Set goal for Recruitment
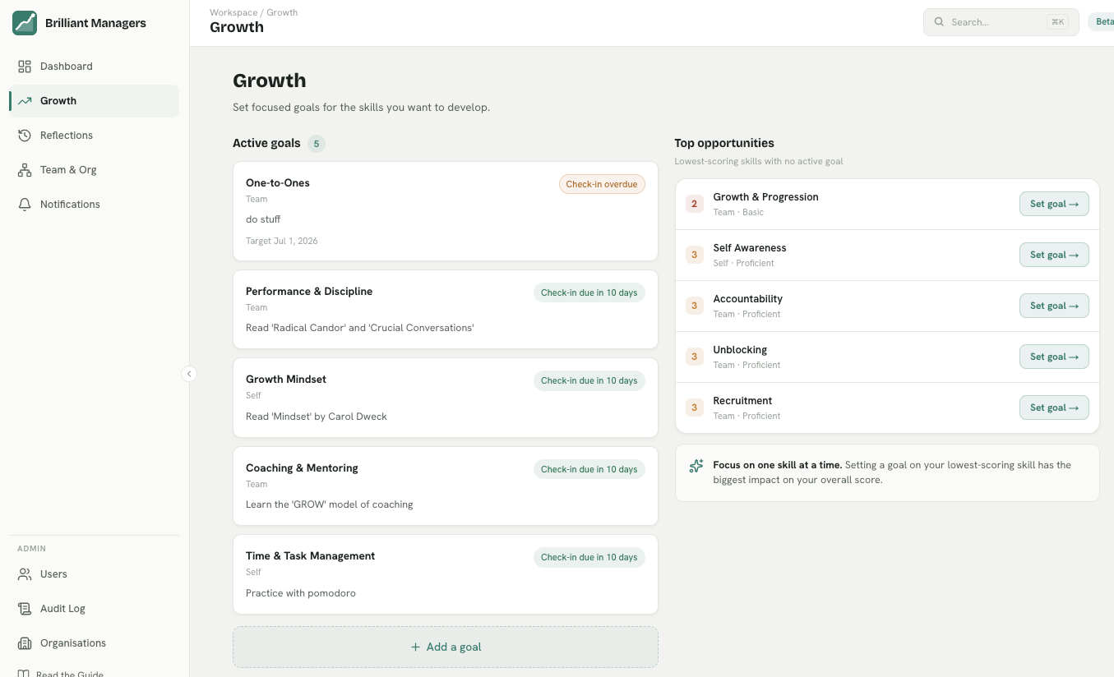Image resolution: width=1114 pixels, height=677 pixels. [x=1054, y=408]
